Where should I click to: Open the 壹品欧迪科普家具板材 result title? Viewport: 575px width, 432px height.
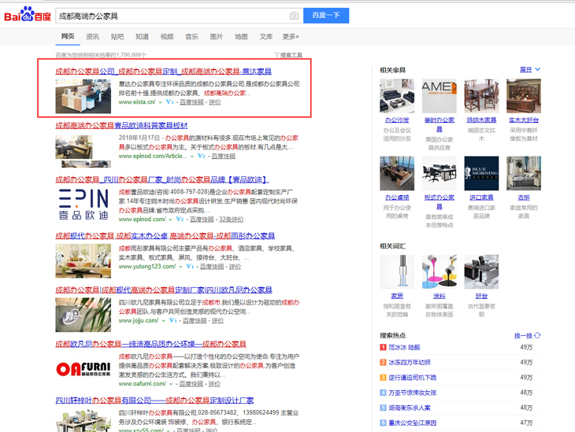click(x=121, y=125)
